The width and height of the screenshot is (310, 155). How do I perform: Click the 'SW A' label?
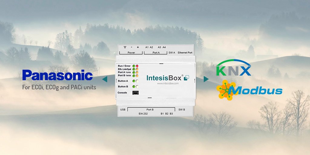(172, 53)
